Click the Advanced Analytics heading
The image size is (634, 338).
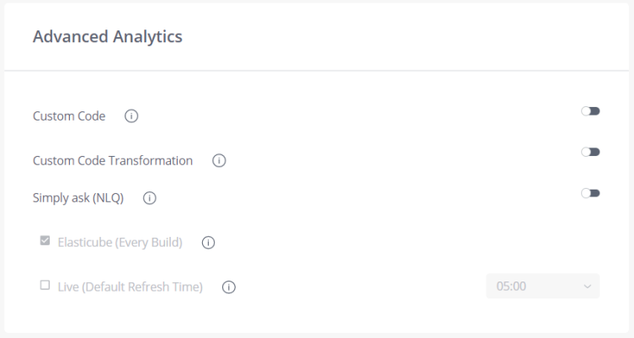point(107,37)
